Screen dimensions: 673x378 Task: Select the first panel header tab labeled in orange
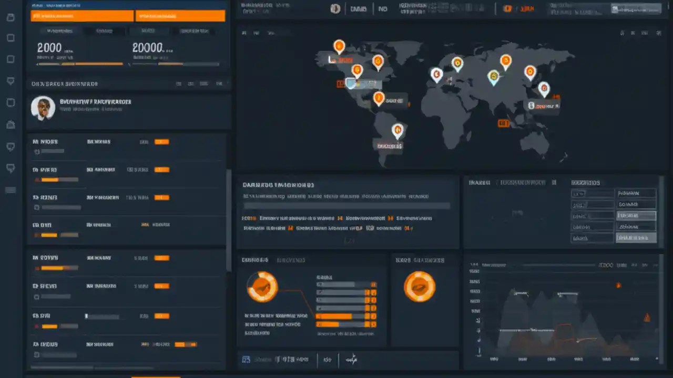coord(59,30)
